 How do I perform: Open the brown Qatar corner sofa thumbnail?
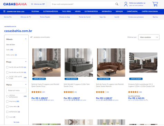(x=111, y=62)
